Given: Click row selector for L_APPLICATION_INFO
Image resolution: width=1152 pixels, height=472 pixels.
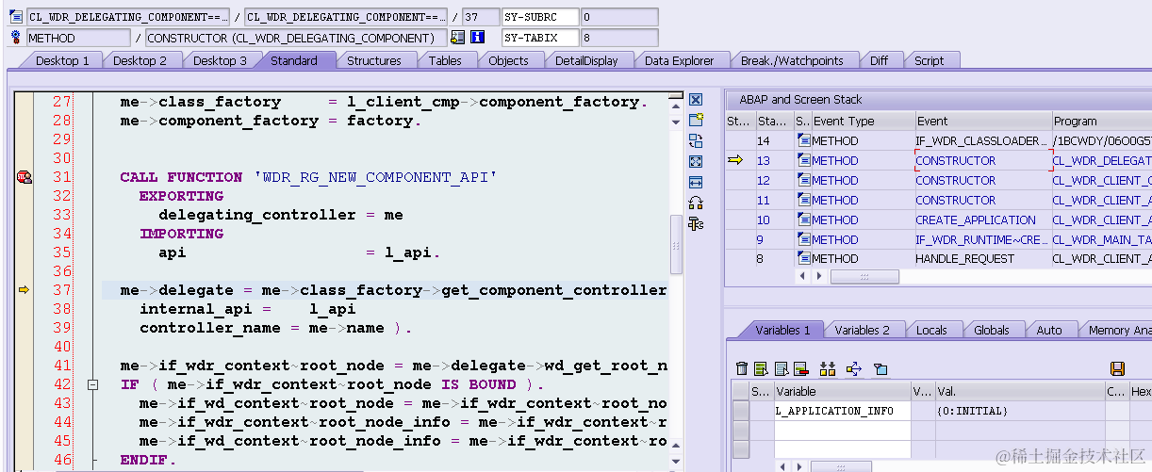Looking at the screenshot, I should pos(740,411).
